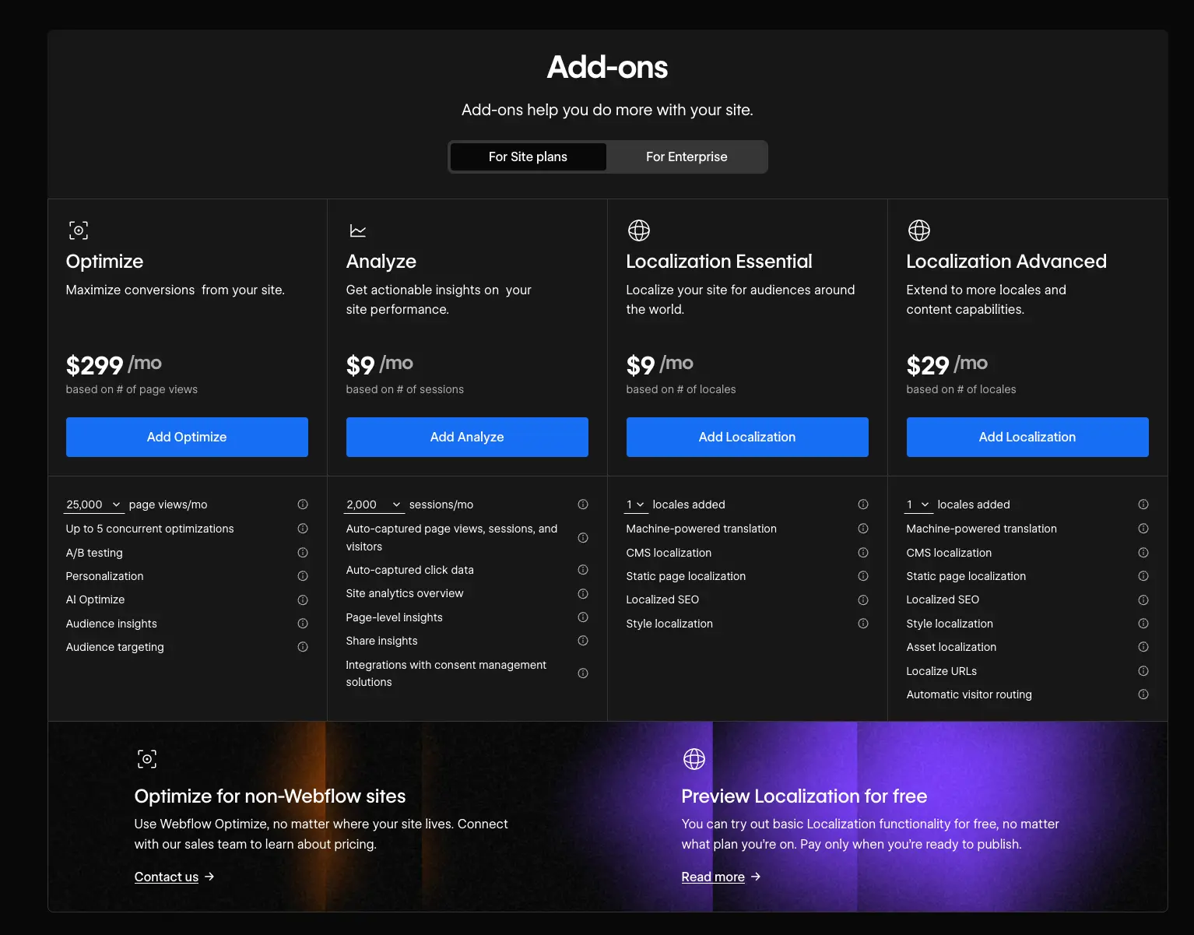Click 'based on # of sessions' text
The height and width of the screenshot is (935, 1194).
[405, 389]
